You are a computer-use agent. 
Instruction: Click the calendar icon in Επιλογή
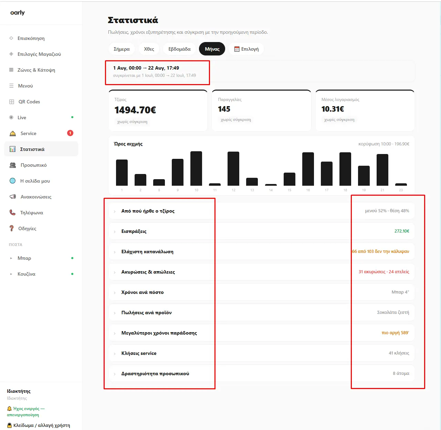(237, 49)
